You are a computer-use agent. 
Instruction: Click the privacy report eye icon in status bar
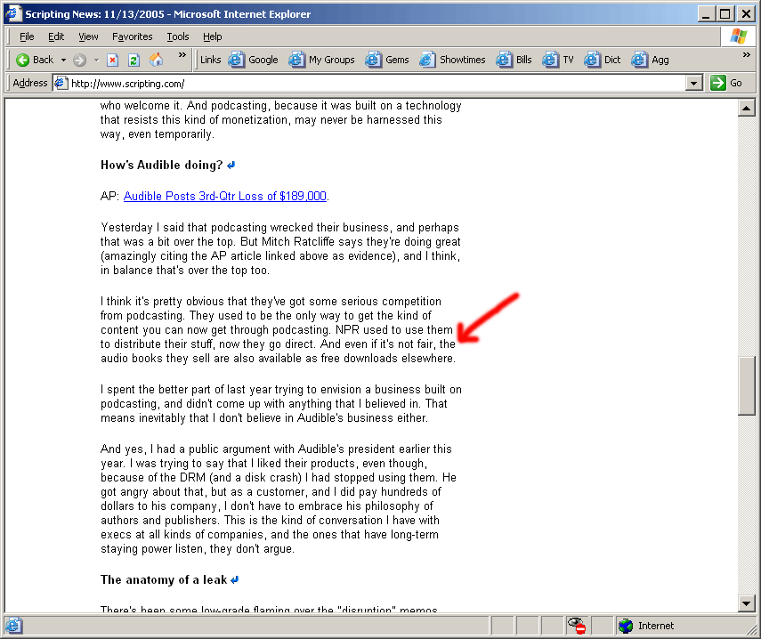[577, 626]
